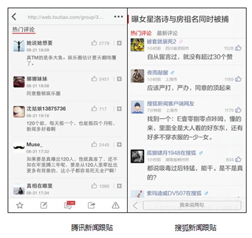Open the three-dots more menu
Viewport: 252px width, 238px height.
[119, 17]
